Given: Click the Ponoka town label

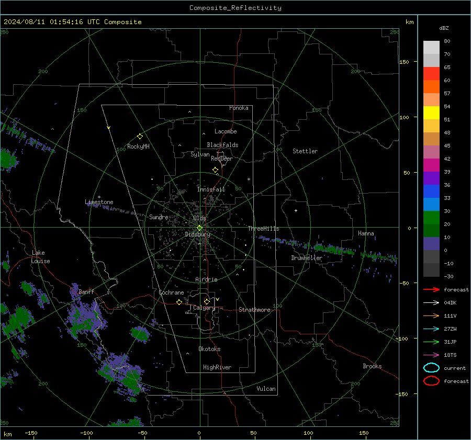Looking at the screenshot, I should (239, 108).
